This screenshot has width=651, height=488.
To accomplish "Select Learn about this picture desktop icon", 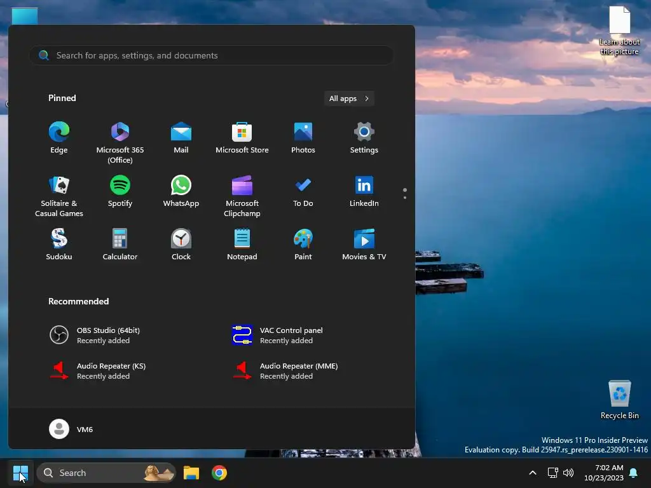I will [619, 31].
